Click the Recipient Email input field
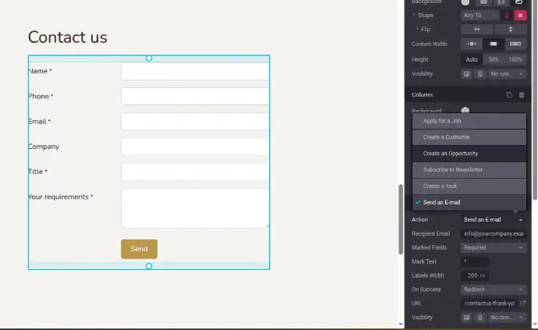 (x=494, y=233)
